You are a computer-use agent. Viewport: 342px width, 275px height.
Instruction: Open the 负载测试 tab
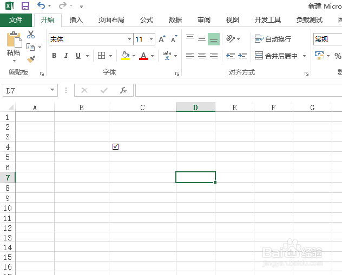coord(310,20)
